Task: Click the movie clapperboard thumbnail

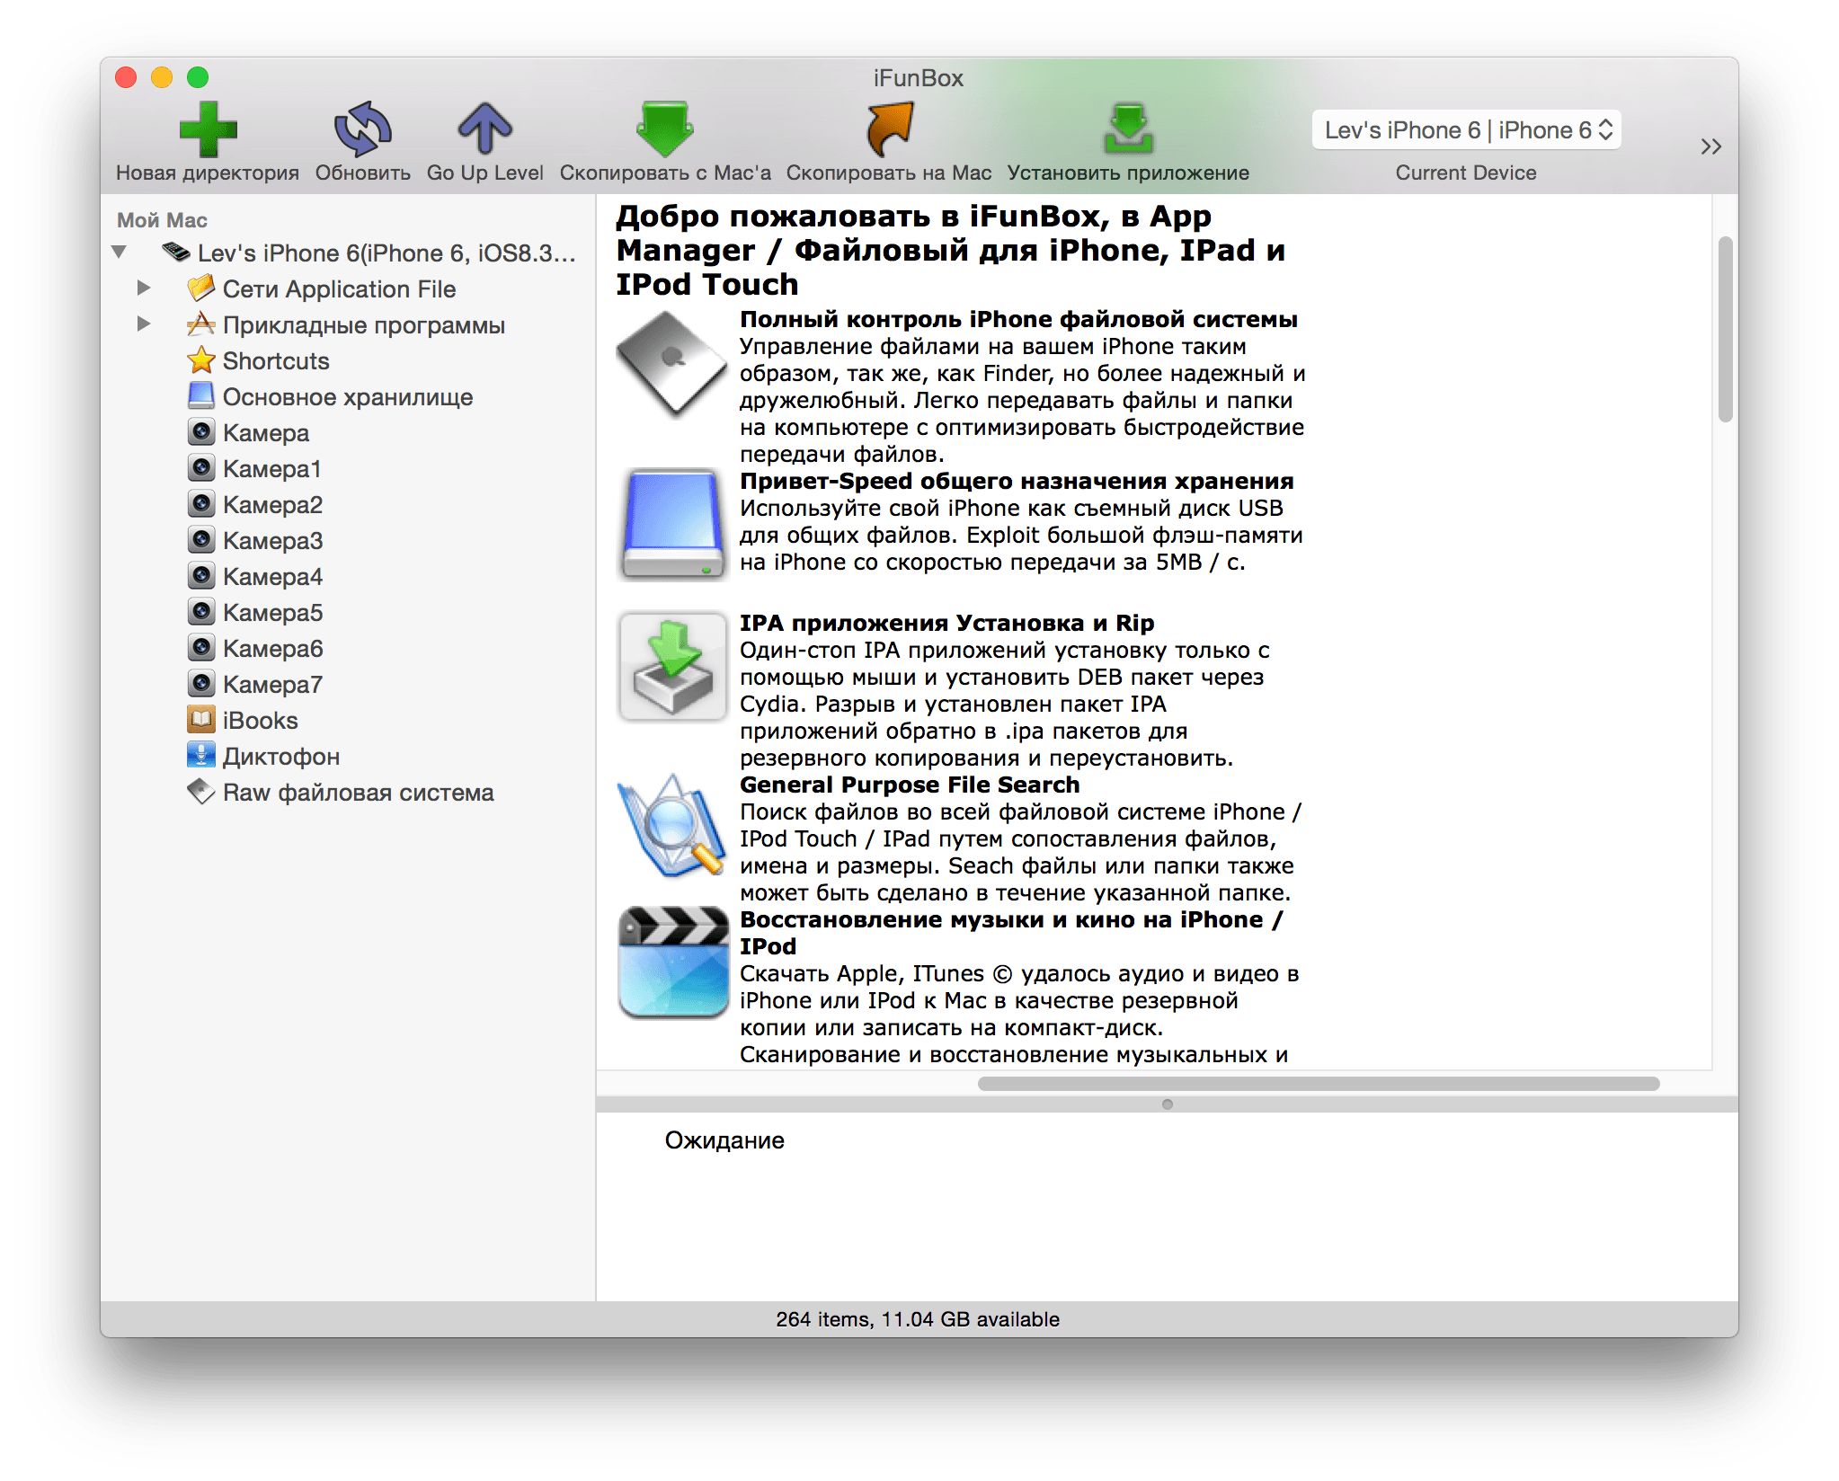Action: (x=673, y=962)
